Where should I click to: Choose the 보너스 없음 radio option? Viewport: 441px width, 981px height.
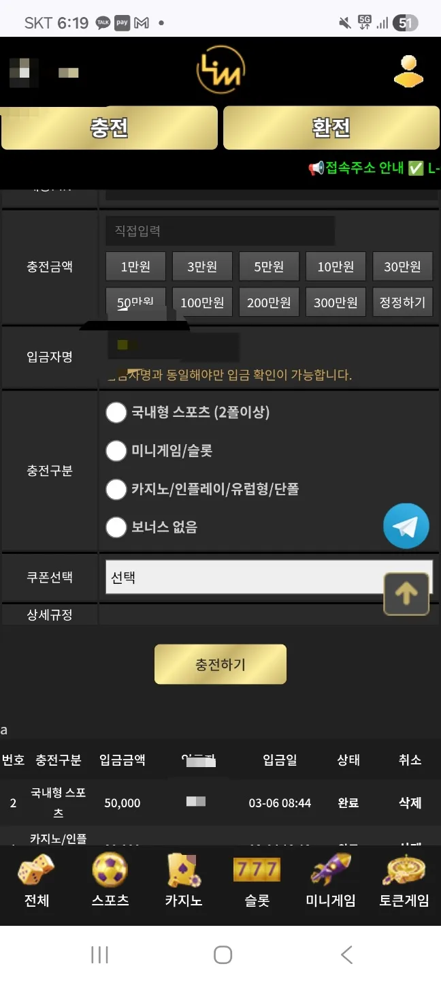click(x=116, y=527)
